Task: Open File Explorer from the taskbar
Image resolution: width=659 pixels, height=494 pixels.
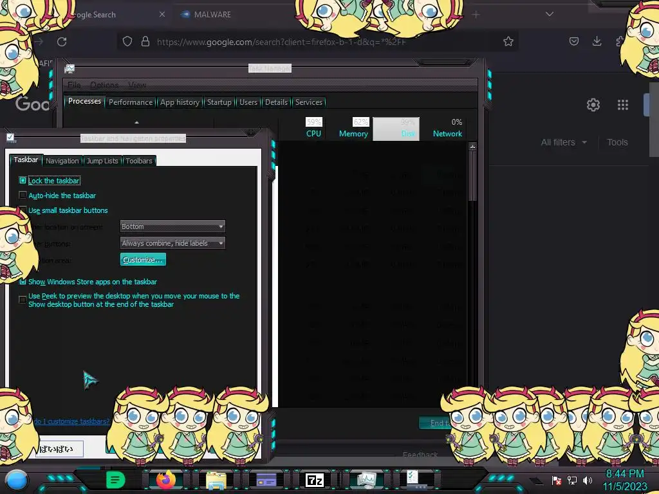Action: (x=216, y=480)
